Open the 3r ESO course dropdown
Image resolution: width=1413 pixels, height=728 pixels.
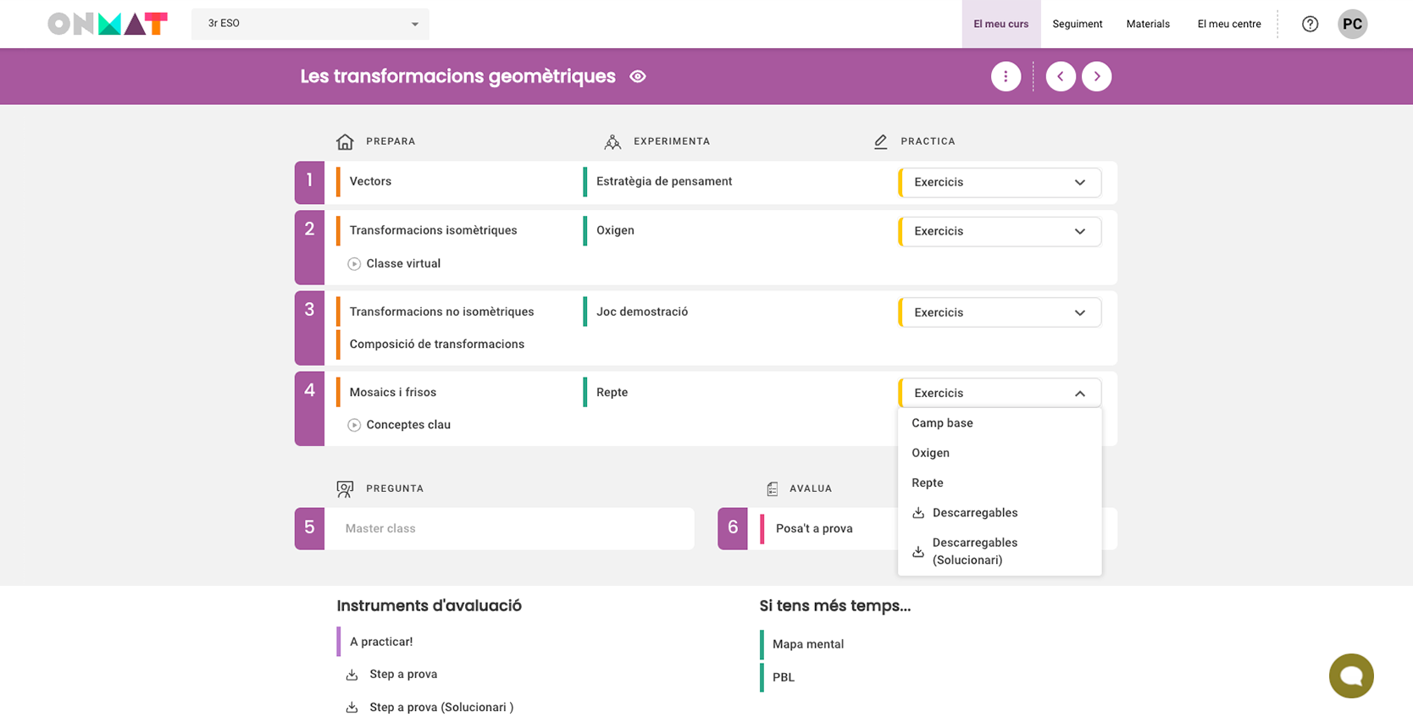[x=310, y=24]
